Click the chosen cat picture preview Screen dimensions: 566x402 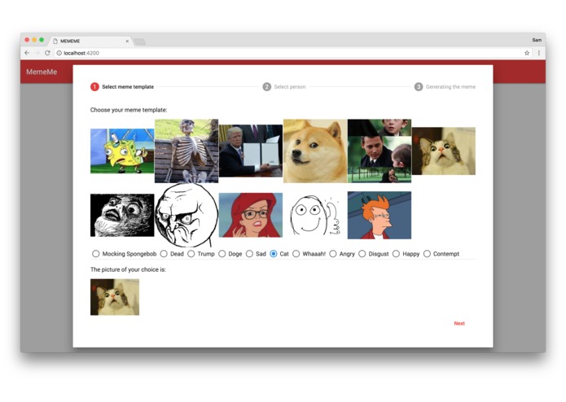point(115,297)
